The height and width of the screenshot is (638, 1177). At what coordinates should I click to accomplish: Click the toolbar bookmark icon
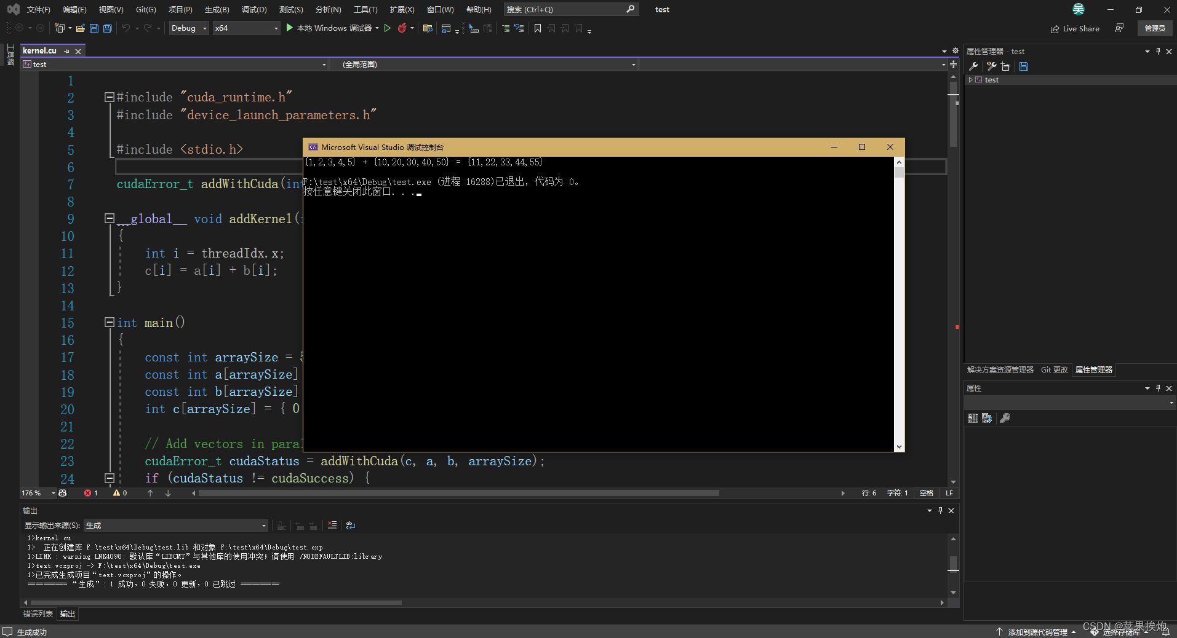pos(537,28)
